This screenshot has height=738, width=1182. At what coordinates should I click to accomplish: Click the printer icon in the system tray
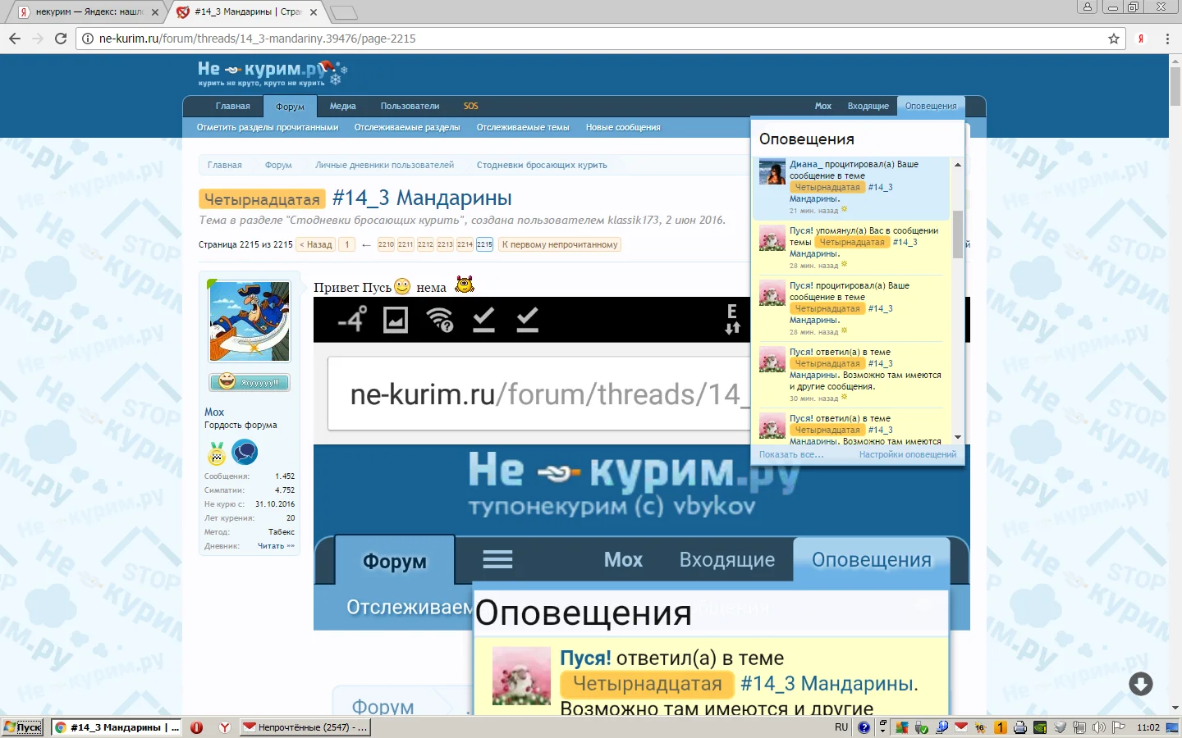pyautogui.click(x=1020, y=727)
